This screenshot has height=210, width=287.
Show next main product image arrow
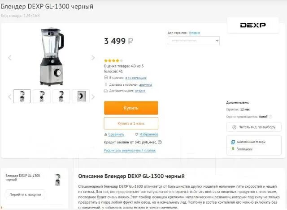pyautogui.click(x=93, y=58)
